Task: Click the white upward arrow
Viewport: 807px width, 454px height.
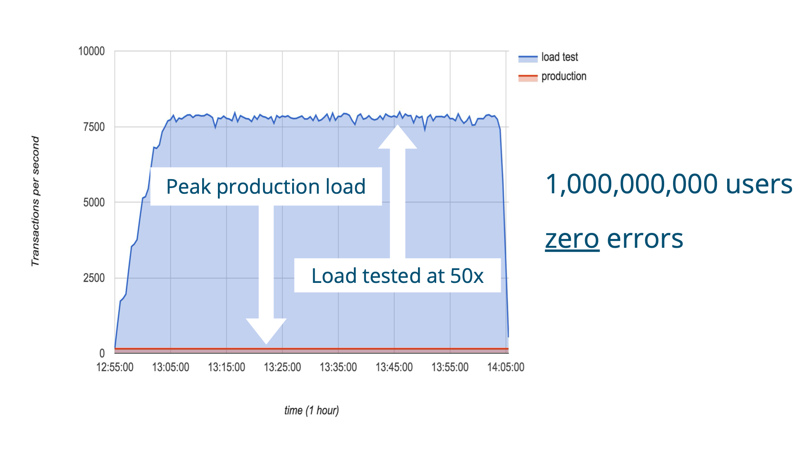Action: tap(397, 191)
